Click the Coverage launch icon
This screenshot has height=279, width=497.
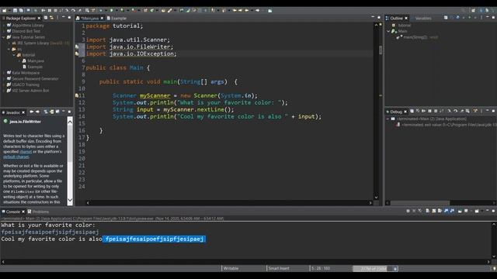tap(122, 10)
